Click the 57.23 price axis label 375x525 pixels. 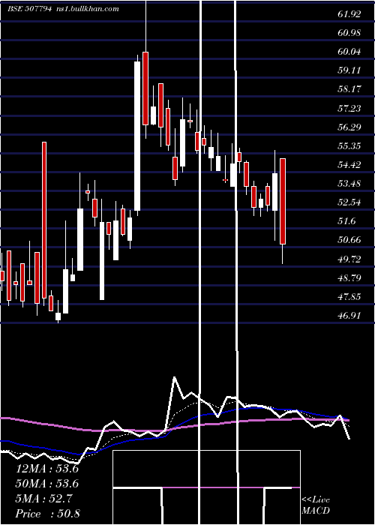pyautogui.click(x=349, y=108)
